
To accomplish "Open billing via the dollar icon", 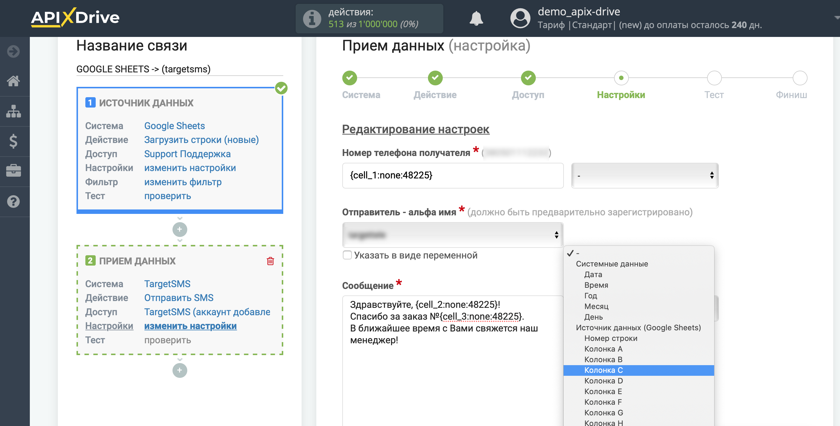I will click(13, 141).
